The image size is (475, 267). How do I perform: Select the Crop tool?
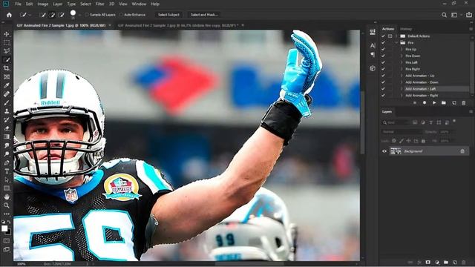(7, 68)
